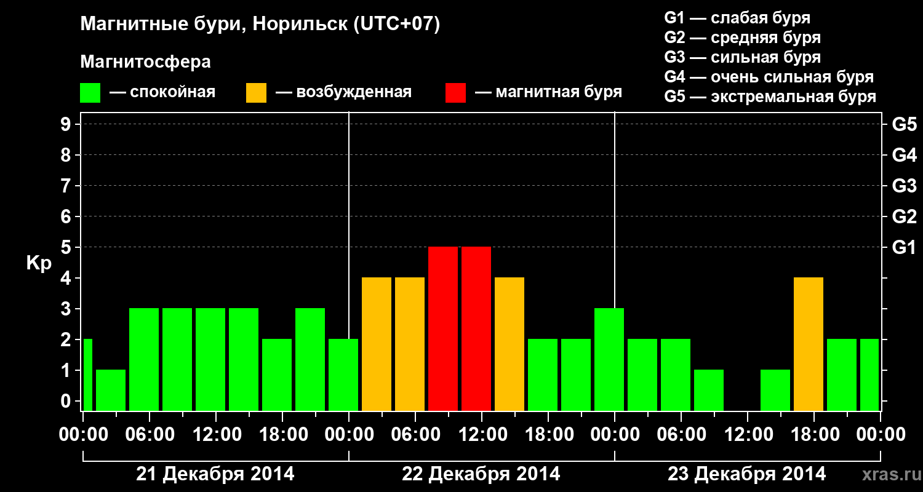Click the orange 'возбужденная' legend swatch
Viewport: 923px width, 492px height.
[x=257, y=93]
